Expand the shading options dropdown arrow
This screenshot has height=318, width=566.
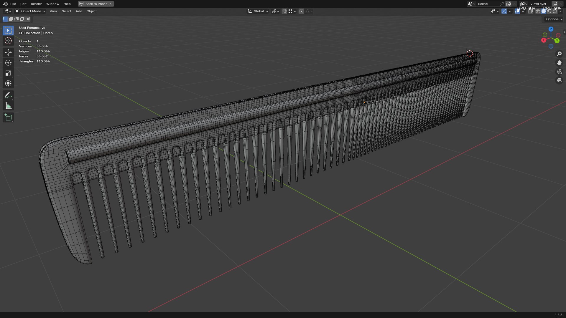(560, 11)
